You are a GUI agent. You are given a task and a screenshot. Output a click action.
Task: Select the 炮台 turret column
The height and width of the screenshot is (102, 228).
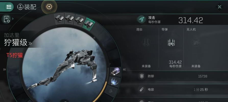146,47
